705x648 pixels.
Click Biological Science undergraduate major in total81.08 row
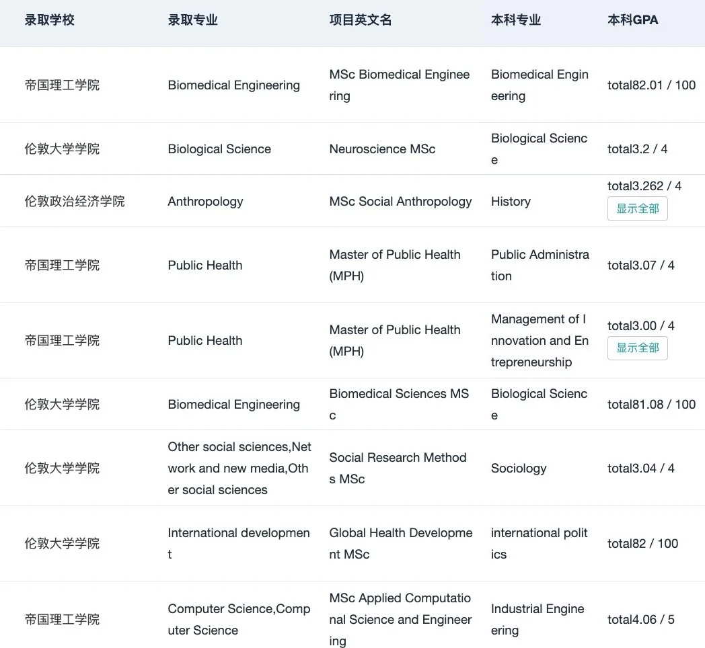point(539,405)
